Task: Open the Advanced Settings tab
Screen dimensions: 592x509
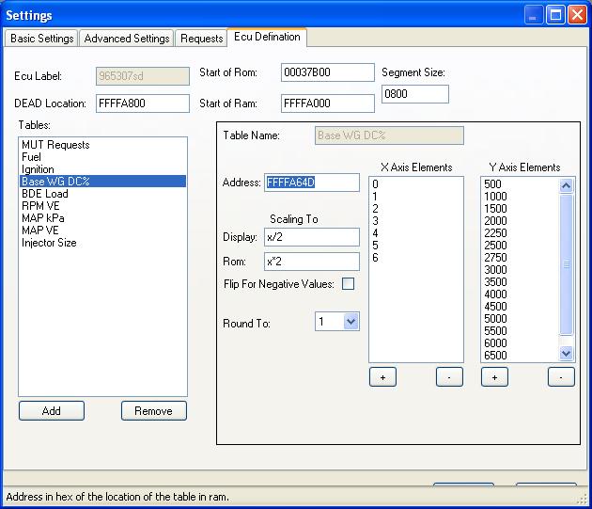Action: point(127,39)
